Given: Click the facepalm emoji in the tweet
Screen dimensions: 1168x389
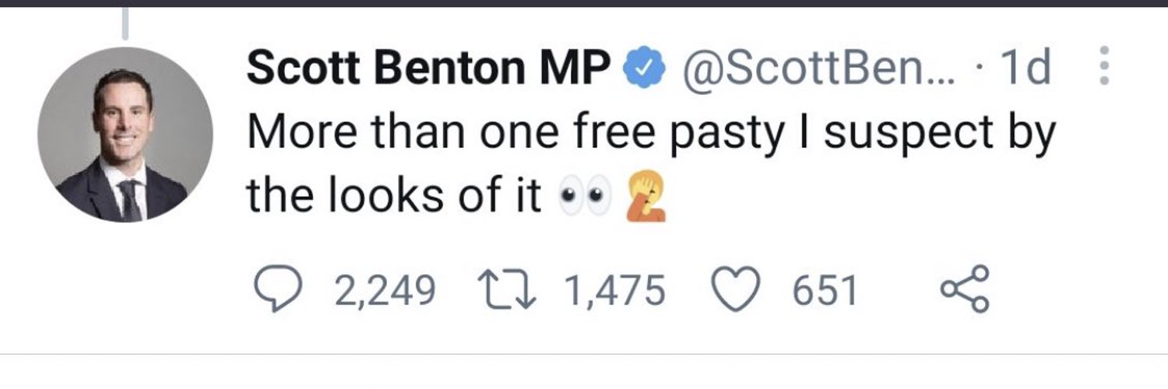Looking at the screenshot, I should coord(646,198).
